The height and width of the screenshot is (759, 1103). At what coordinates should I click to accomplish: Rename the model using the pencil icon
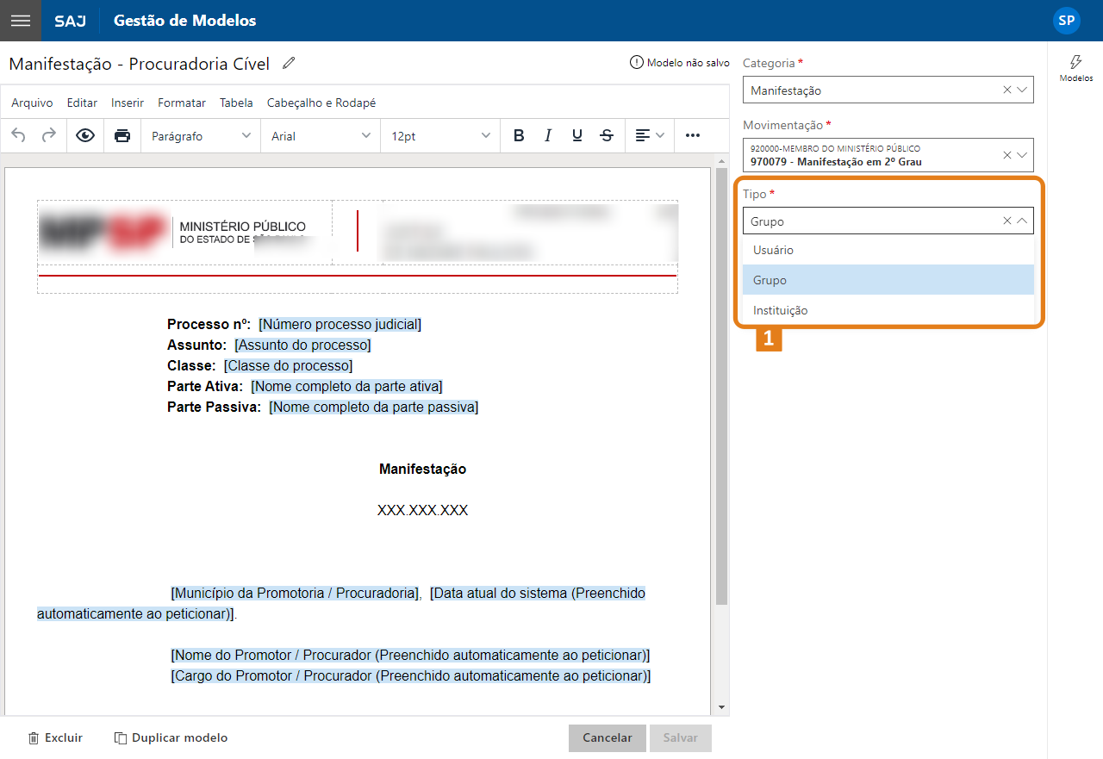(288, 62)
